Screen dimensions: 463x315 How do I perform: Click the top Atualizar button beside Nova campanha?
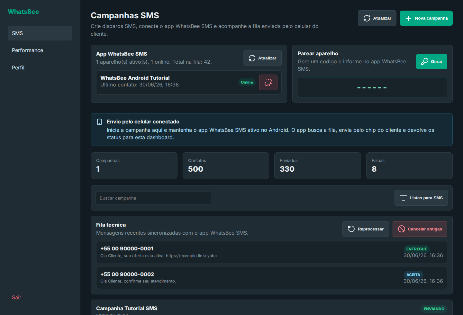[x=377, y=18]
